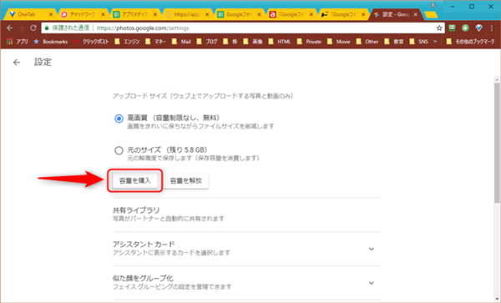Open the SNS bookmark folder

tap(419, 42)
